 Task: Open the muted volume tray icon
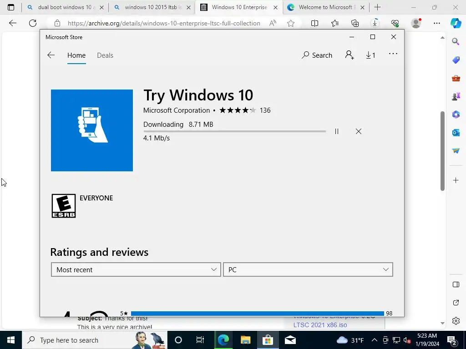click(407, 340)
